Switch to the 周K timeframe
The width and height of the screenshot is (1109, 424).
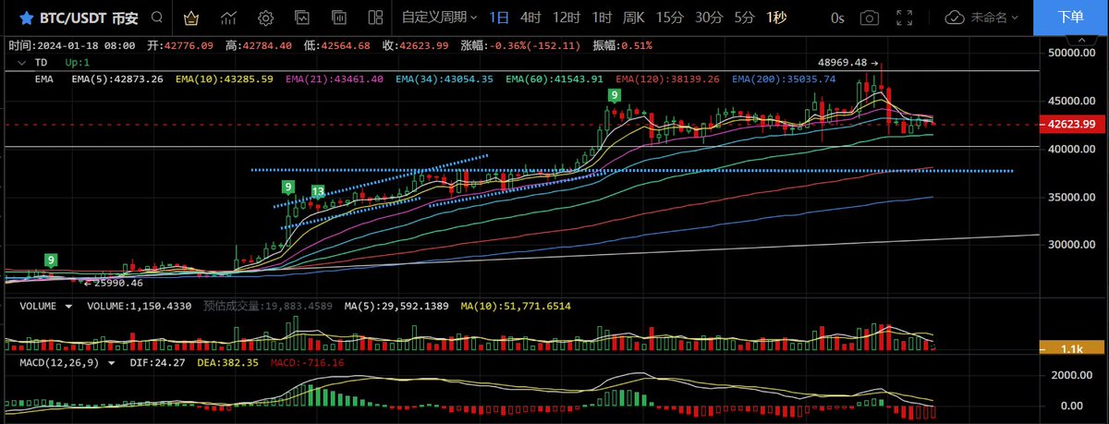[634, 18]
